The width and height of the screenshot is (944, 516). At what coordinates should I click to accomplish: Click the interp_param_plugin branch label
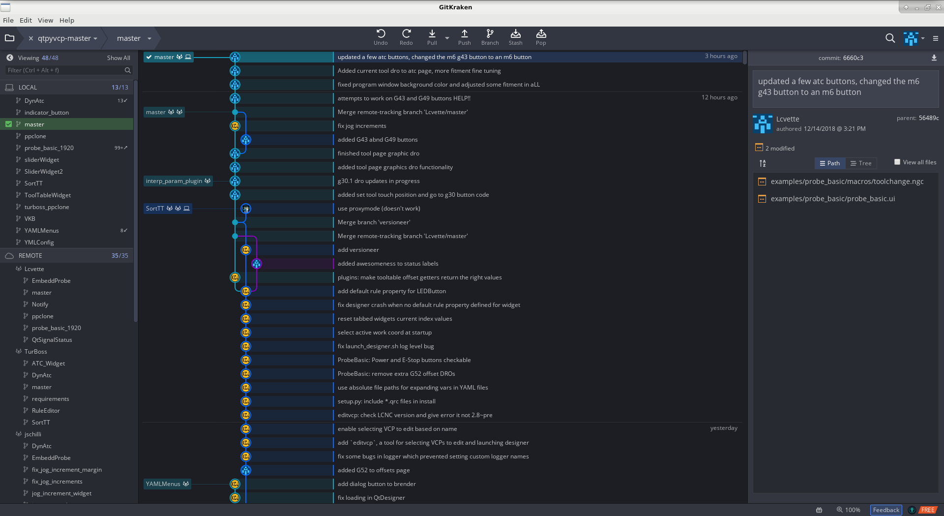coord(178,181)
